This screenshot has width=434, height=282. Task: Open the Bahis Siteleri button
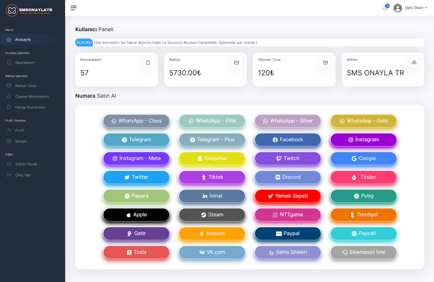[288, 252]
